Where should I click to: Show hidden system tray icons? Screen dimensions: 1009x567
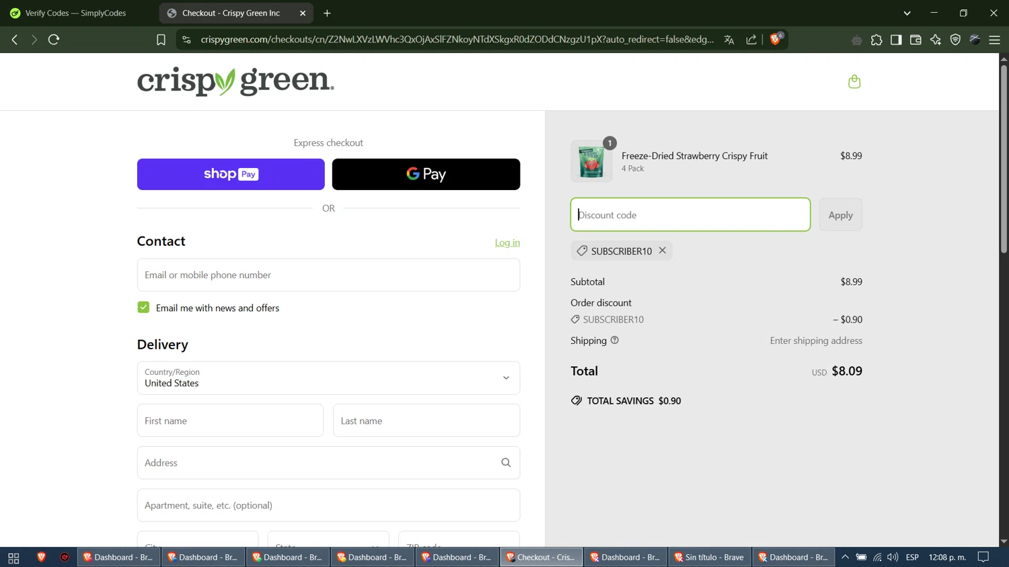845,557
